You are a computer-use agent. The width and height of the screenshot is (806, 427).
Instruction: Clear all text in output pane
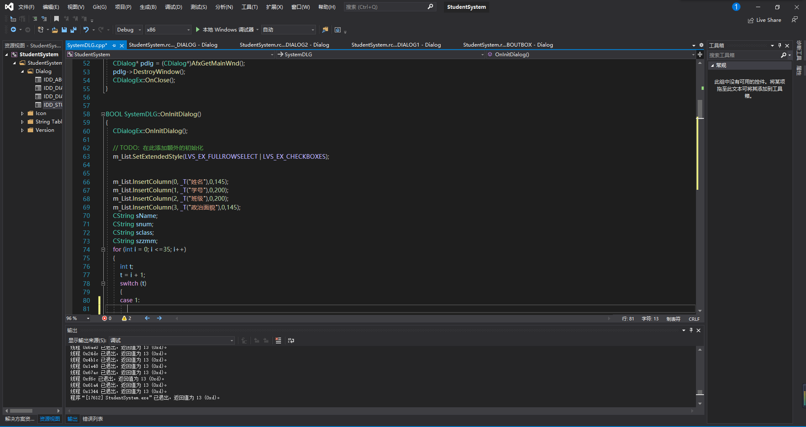click(x=278, y=341)
